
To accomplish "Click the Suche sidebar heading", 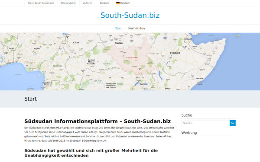I will (x=187, y=115).
